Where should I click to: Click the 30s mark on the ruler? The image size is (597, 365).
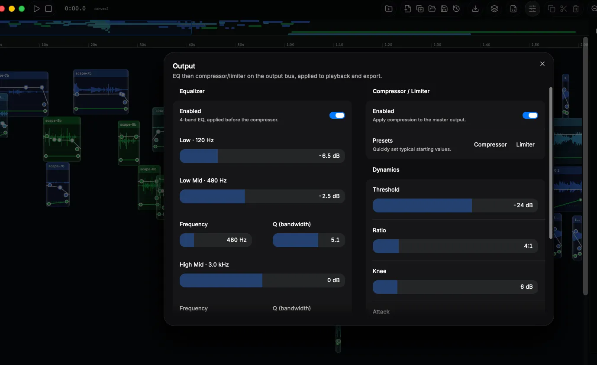pyautogui.click(x=142, y=45)
